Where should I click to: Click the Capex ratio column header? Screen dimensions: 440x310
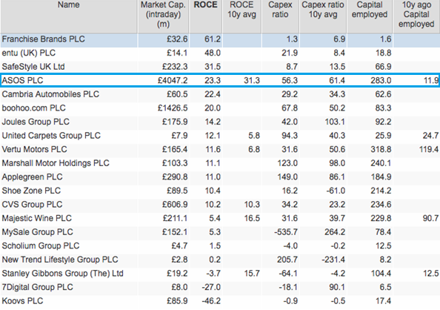[x=280, y=10]
